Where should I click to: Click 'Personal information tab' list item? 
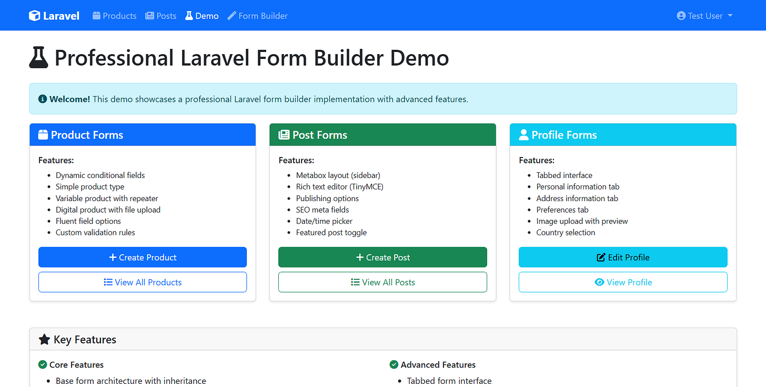click(578, 187)
